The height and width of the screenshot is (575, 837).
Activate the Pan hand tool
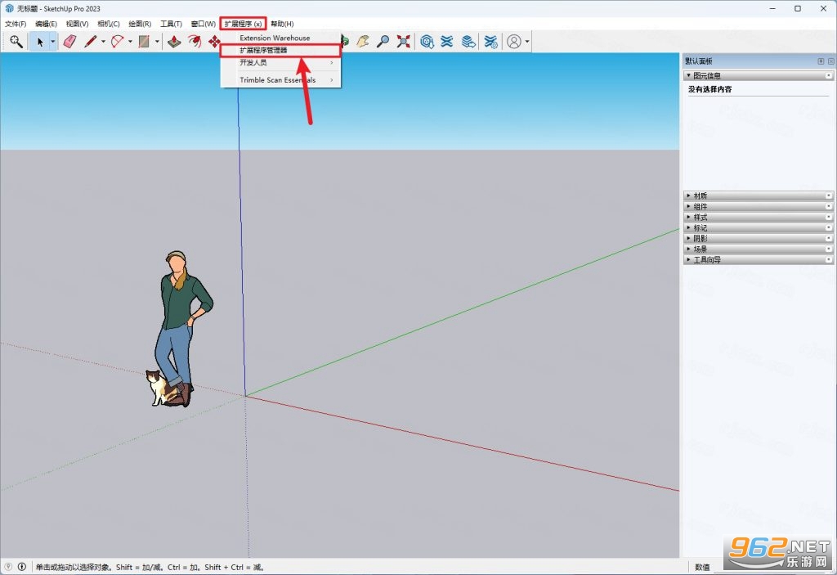363,41
